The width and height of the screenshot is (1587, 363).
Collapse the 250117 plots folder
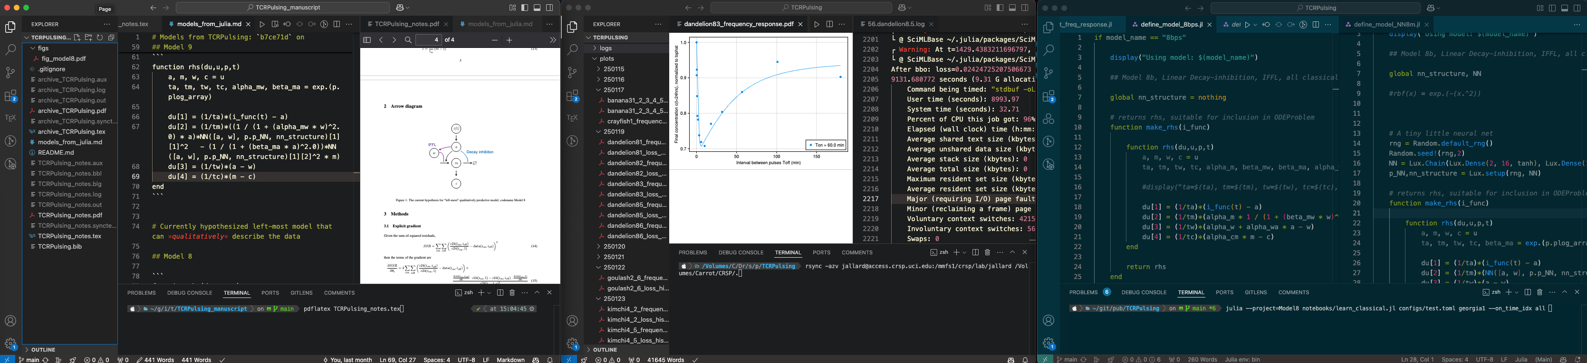[613, 90]
